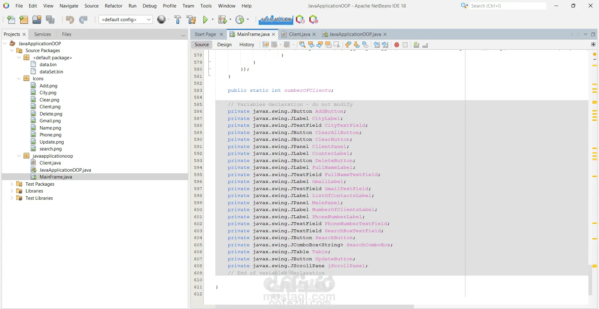Switch to the Client.java editor tab
The width and height of the screenshot is (599, 309).
click(x=299, y=34)
